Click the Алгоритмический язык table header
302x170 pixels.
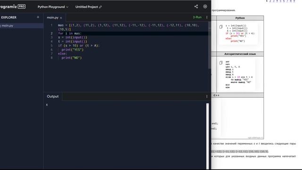point(240,54)
